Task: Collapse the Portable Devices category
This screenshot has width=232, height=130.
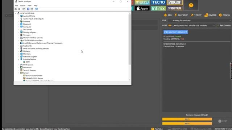Action: pyautogui.click(x=18, y=59)
